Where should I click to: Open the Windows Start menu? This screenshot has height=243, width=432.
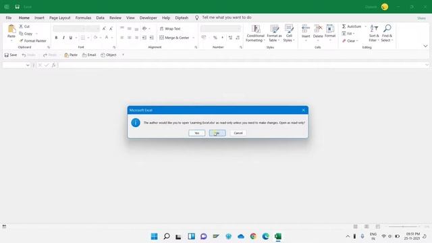(x=155, y=236)
